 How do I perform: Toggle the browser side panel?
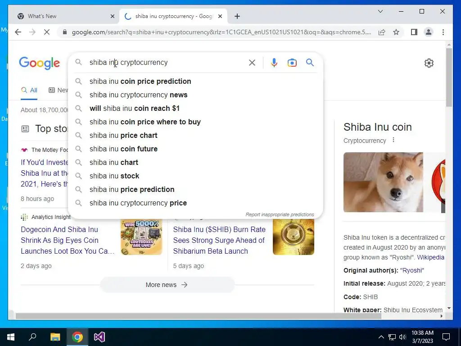click(x=414, y=32)
